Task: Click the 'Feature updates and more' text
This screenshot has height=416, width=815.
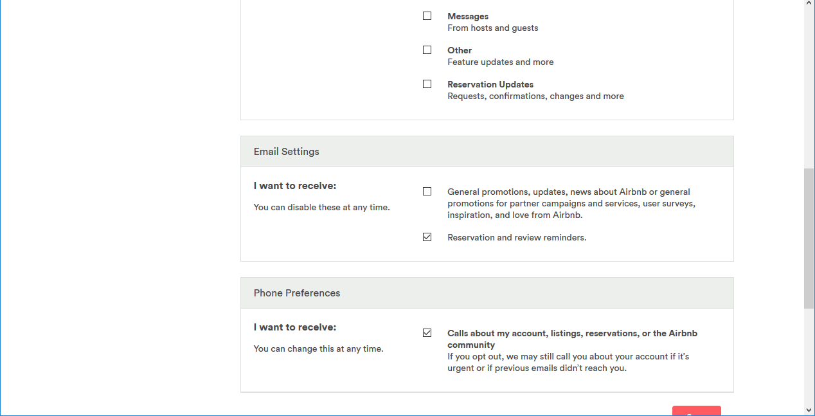Action: click(x=500, y=62)
